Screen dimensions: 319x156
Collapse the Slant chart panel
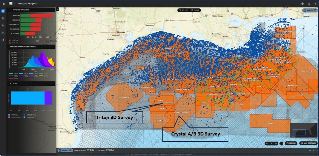(x=10, y=84)
